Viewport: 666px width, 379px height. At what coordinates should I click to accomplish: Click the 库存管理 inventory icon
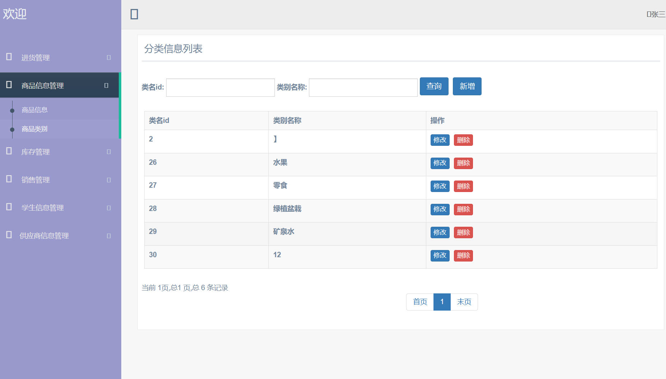(8, 151)
